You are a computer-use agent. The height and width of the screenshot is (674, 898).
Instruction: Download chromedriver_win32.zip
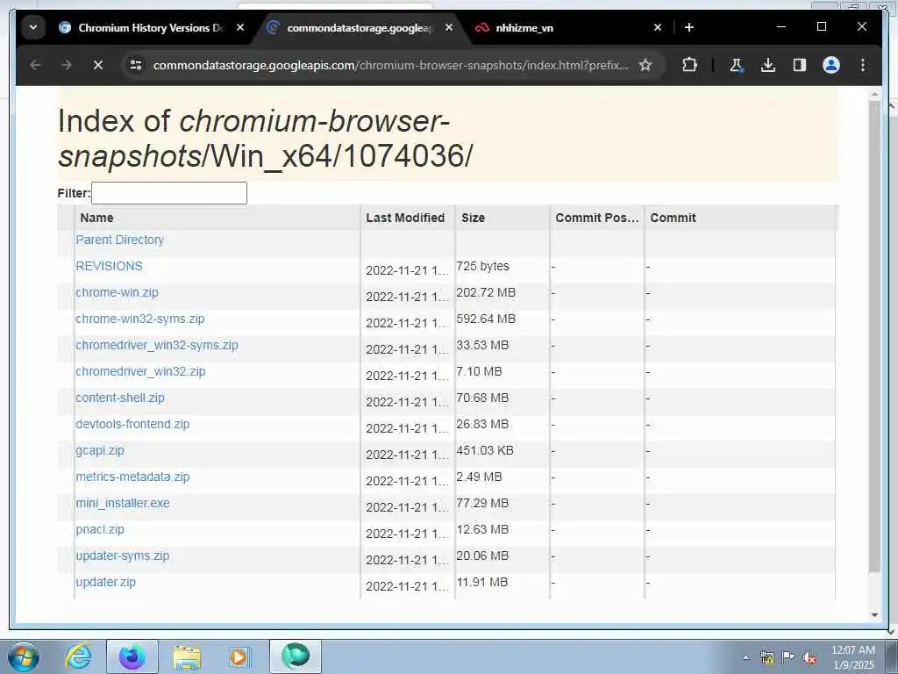pos(140,371)
